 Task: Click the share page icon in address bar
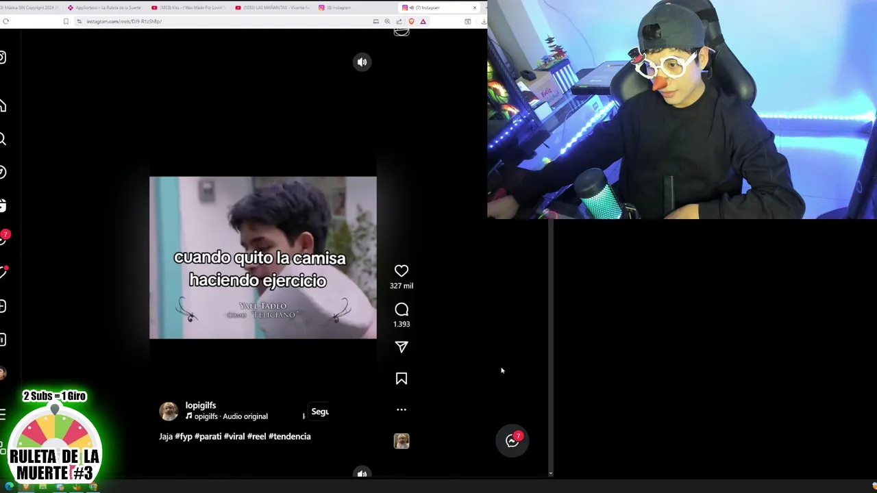(x=399, y=21)
